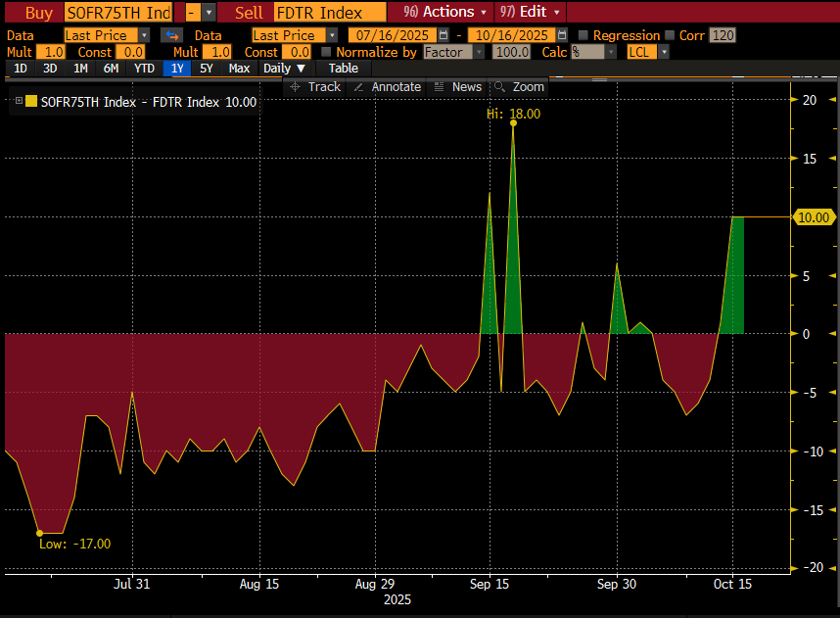Viewport: 840px width, 618px height.
Task: Click the normalize factor 100.0 field
Action: click(512, 52)
